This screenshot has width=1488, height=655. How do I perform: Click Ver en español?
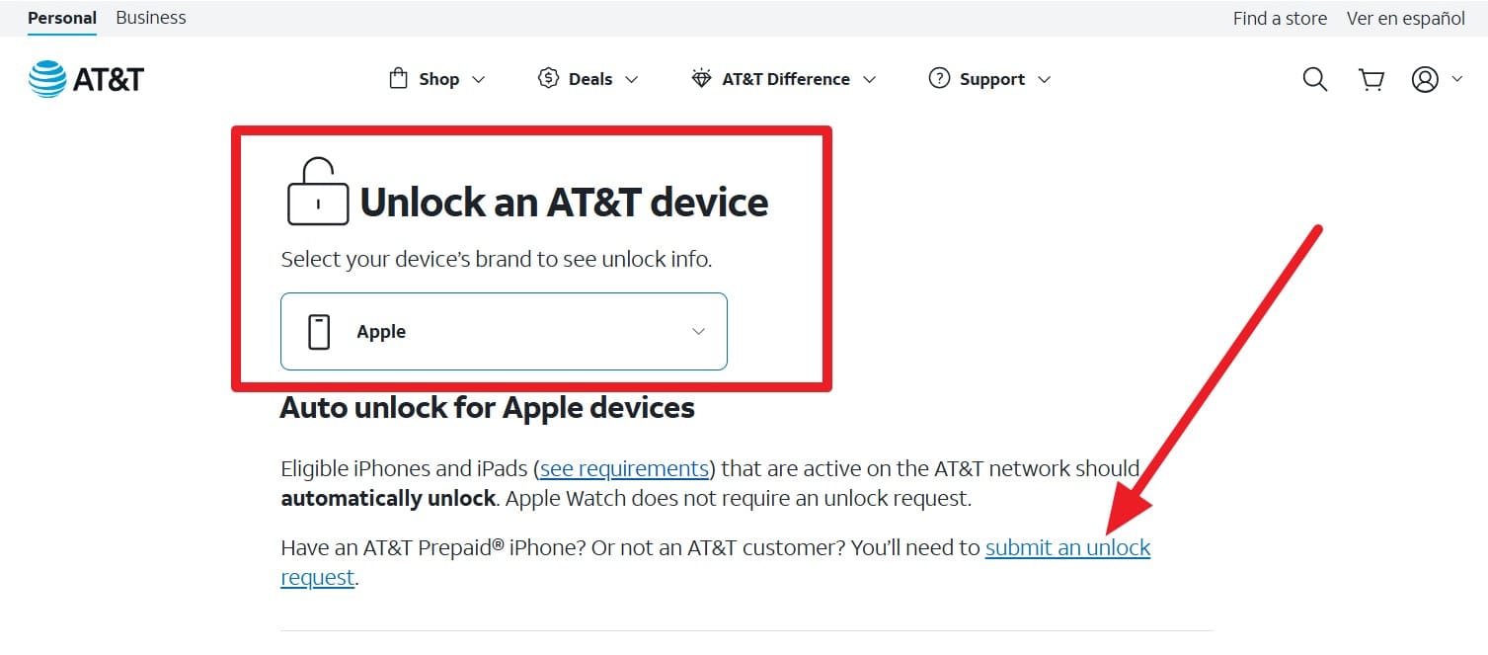[1405, 18]
